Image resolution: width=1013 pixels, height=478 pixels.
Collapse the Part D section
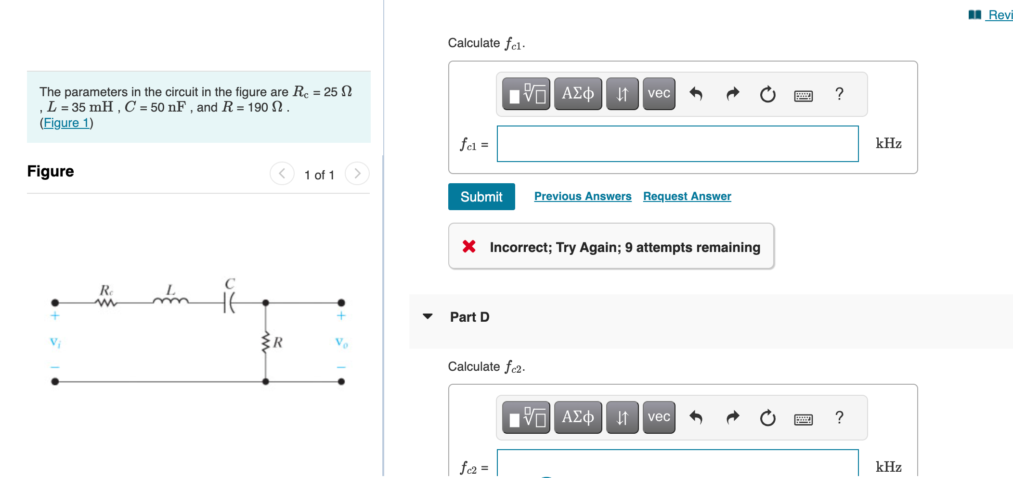pyautogui.click(x=428, y=316)
